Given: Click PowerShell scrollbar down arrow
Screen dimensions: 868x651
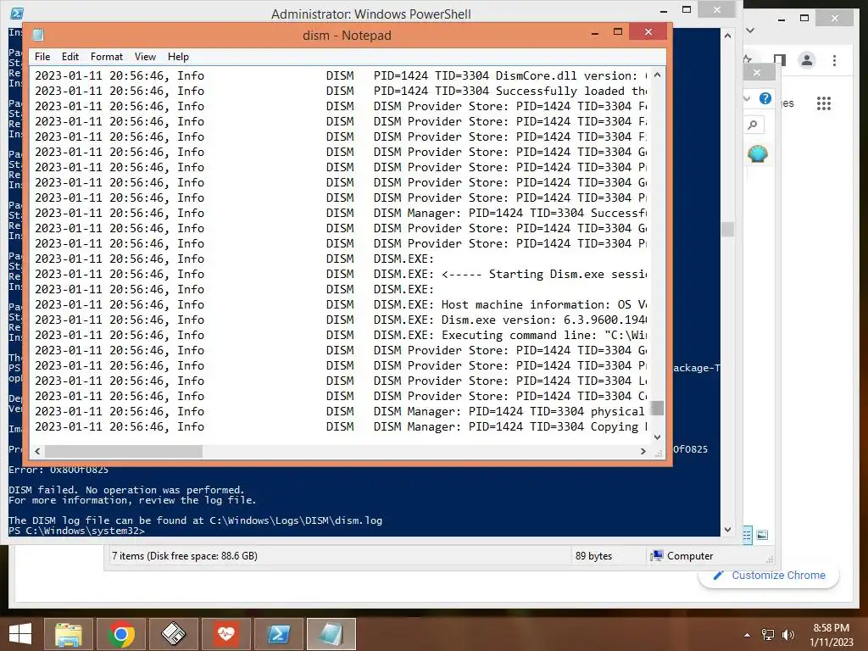Looking at the screenshot, I should [x=727, y=530].
